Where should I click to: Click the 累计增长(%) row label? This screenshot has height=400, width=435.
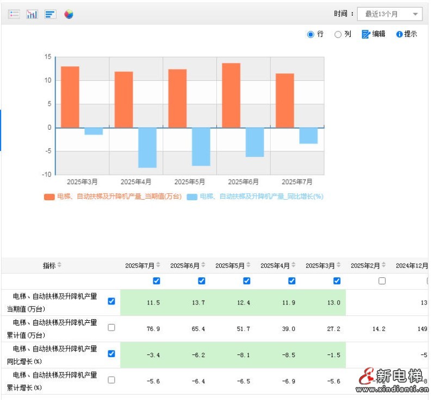click(54, 381)
